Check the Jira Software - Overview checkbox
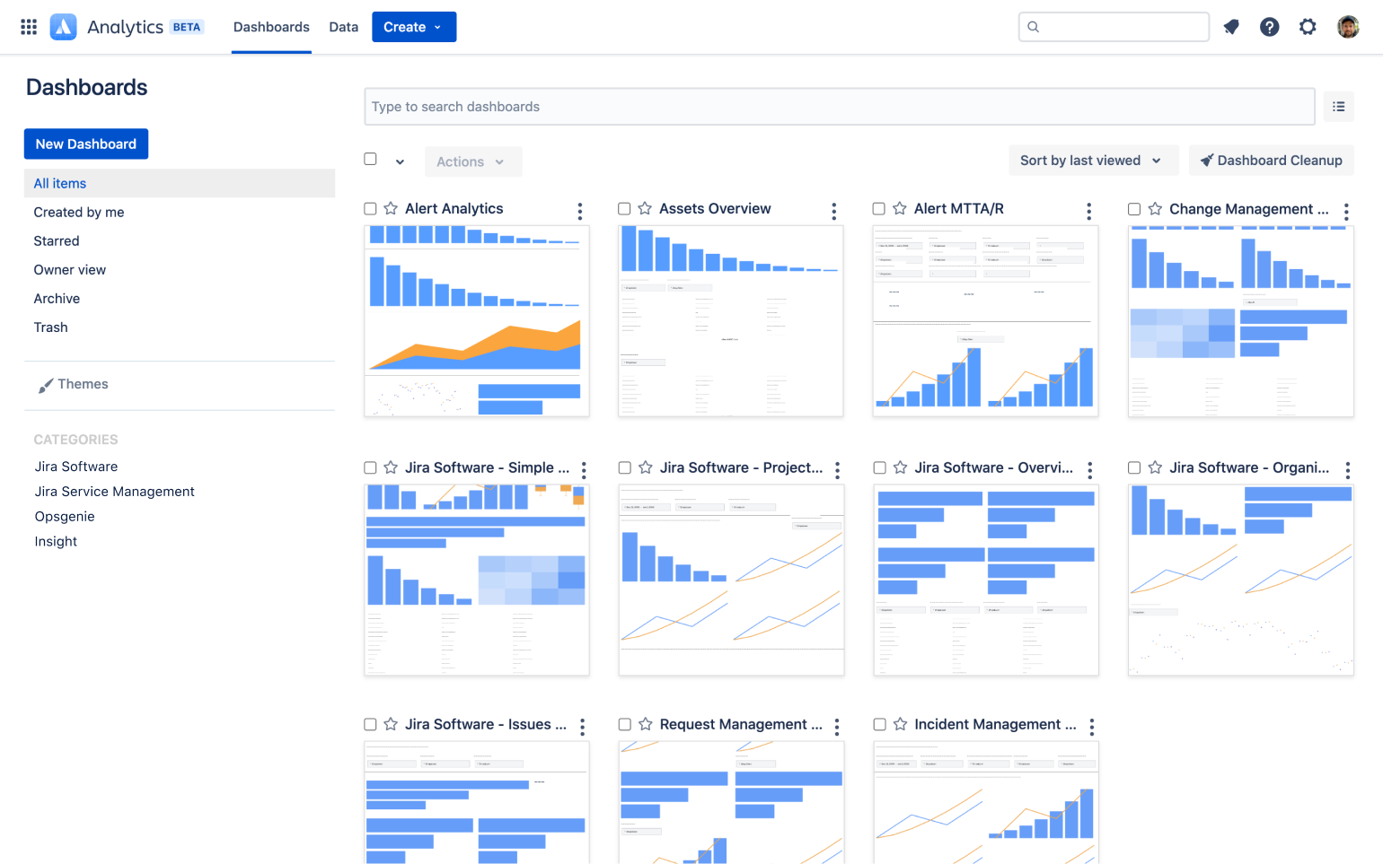The height and width of the screenshot is (864, 1383). tap(880, 467)
